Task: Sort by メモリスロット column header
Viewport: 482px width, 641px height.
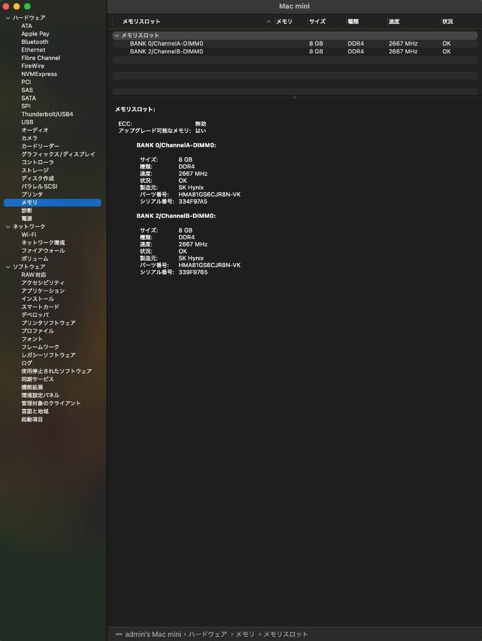Action: click(x=141, y=22)
